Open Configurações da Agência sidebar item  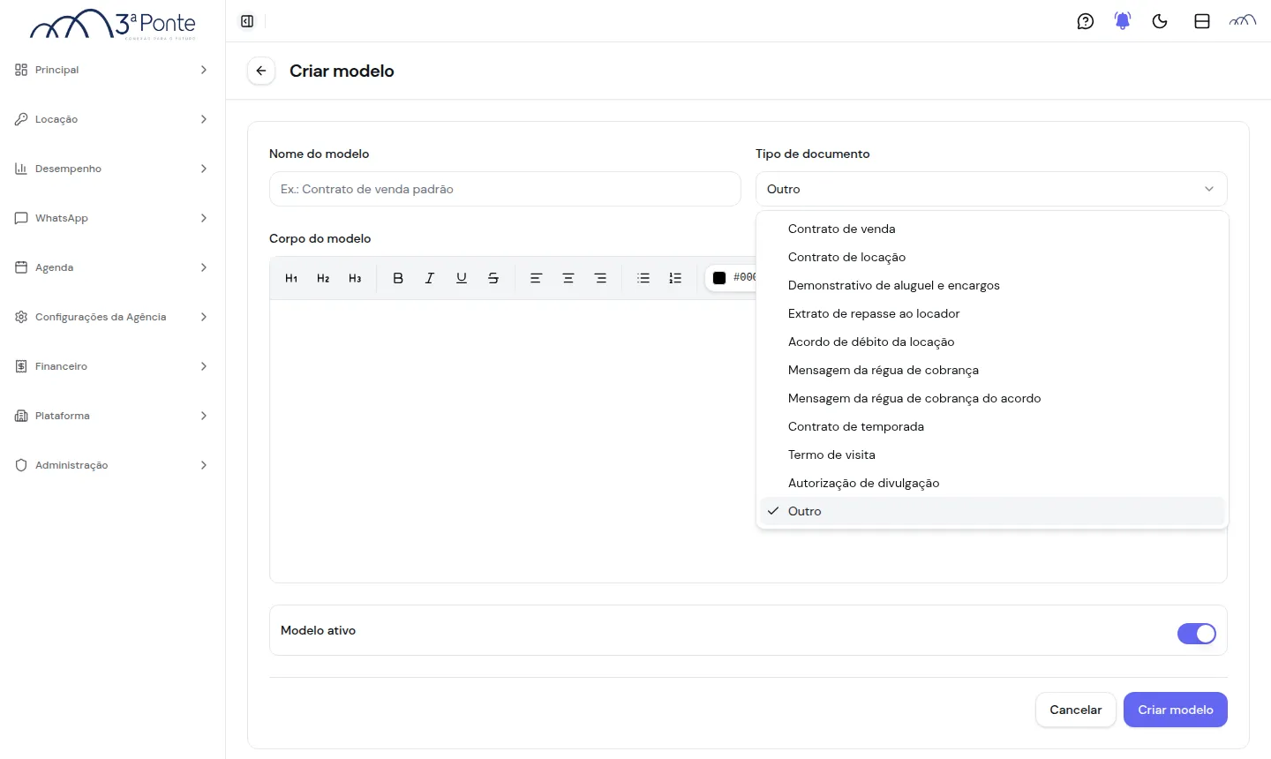pyautogui.click(x=112, y=317)
